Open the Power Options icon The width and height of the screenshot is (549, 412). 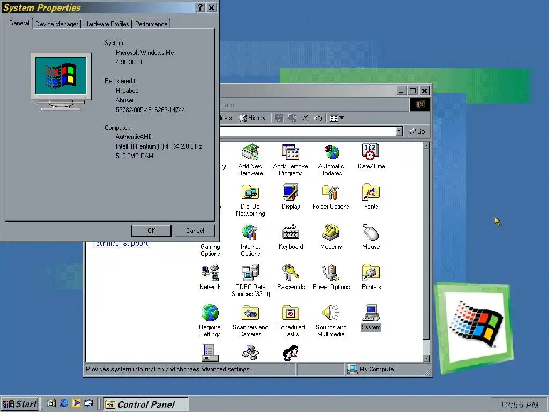click(331, 277)
